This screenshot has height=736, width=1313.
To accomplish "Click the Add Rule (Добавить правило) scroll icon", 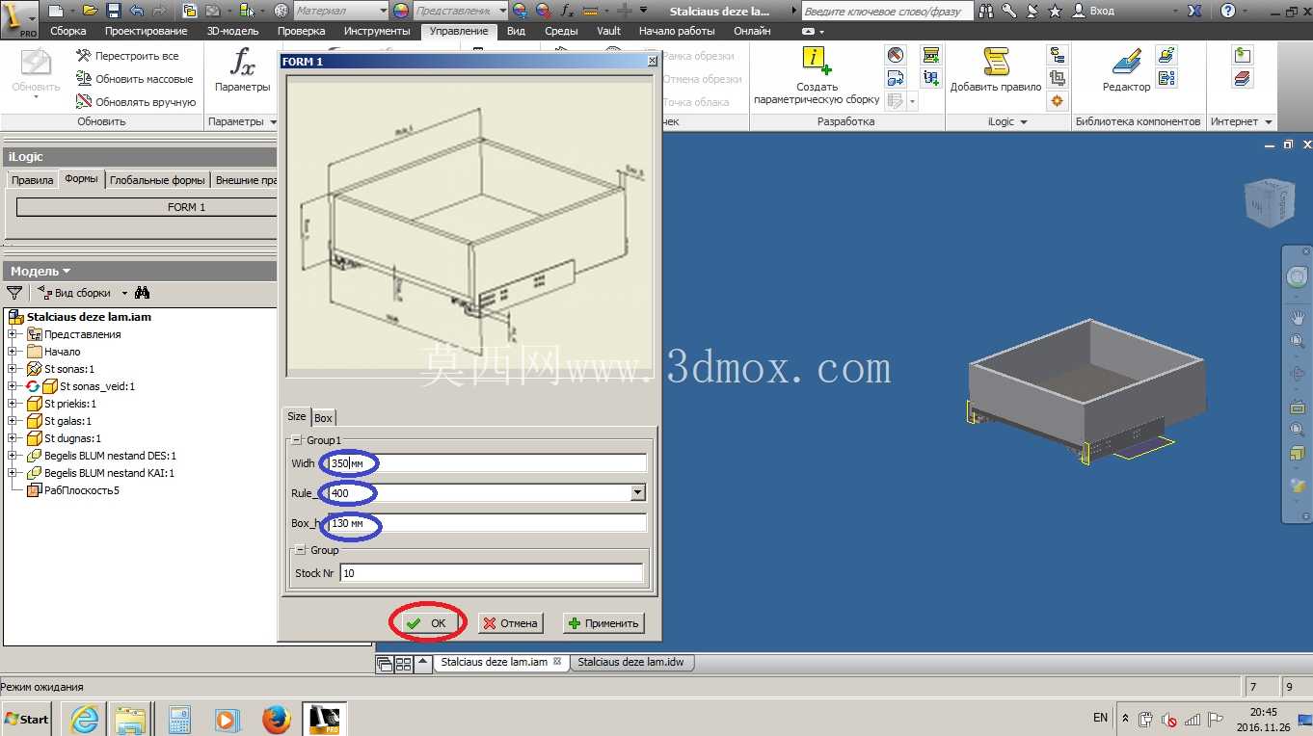I will [x=996, y=62].
